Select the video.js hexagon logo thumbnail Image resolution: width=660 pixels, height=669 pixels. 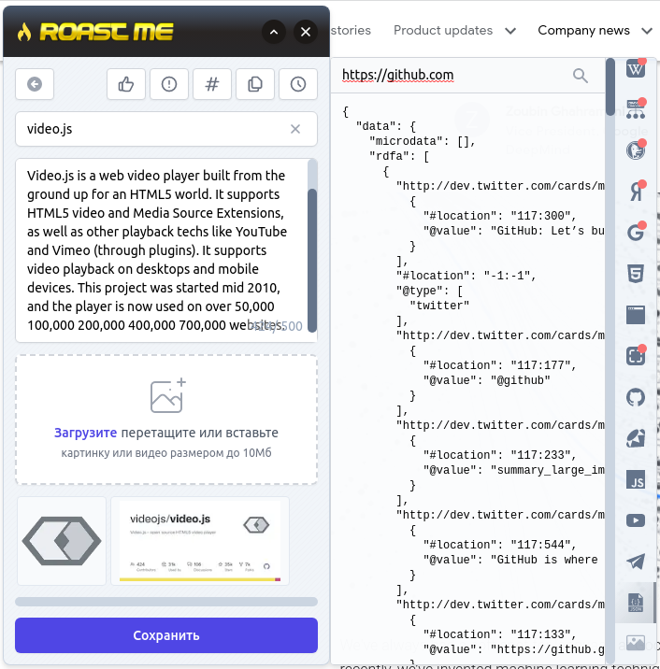click(x=62, y=541)
